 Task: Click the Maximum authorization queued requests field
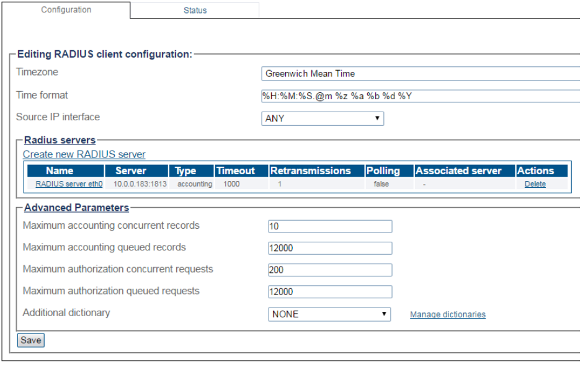(x=330, y=292)
